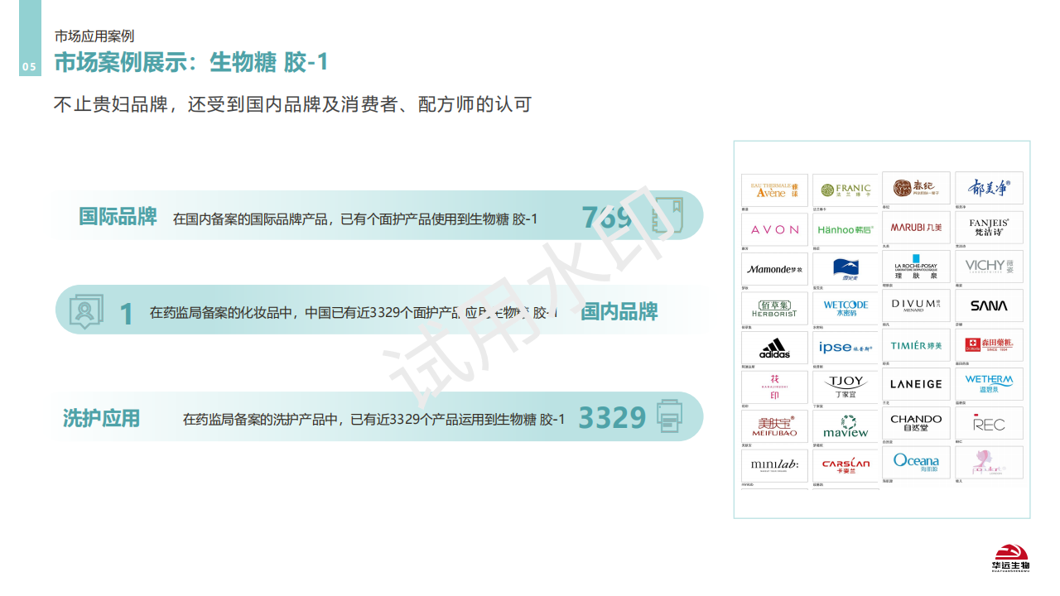Click the person badge icon in second banner

pyautogui.click(x=85, y=311)
